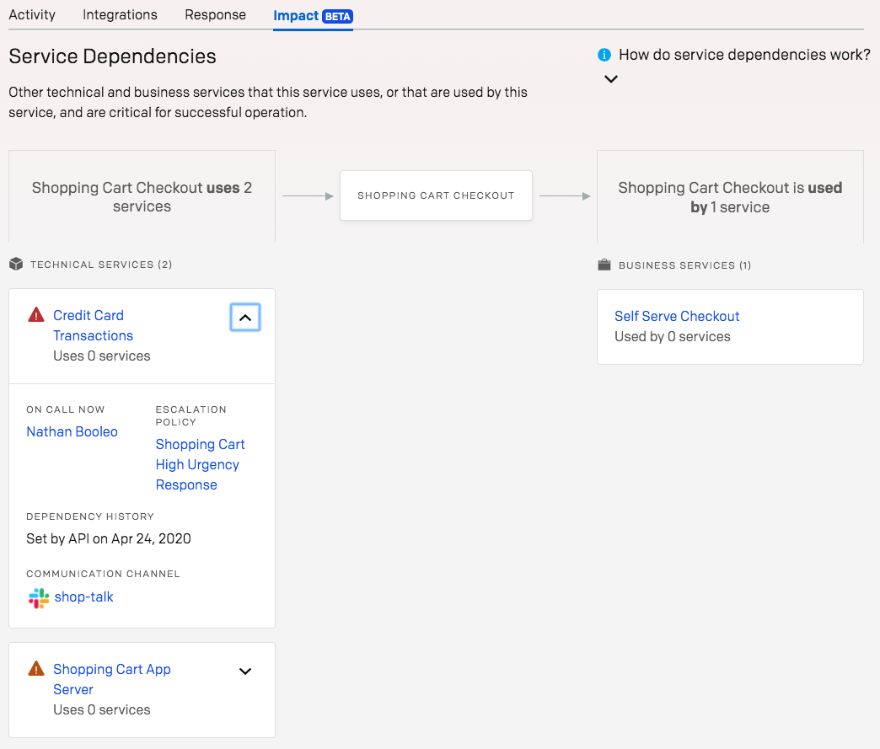This screenshot has height=749, width=880.
Task: Expand the Shopping Cart App Server card
Action: (x=245, y=671)
